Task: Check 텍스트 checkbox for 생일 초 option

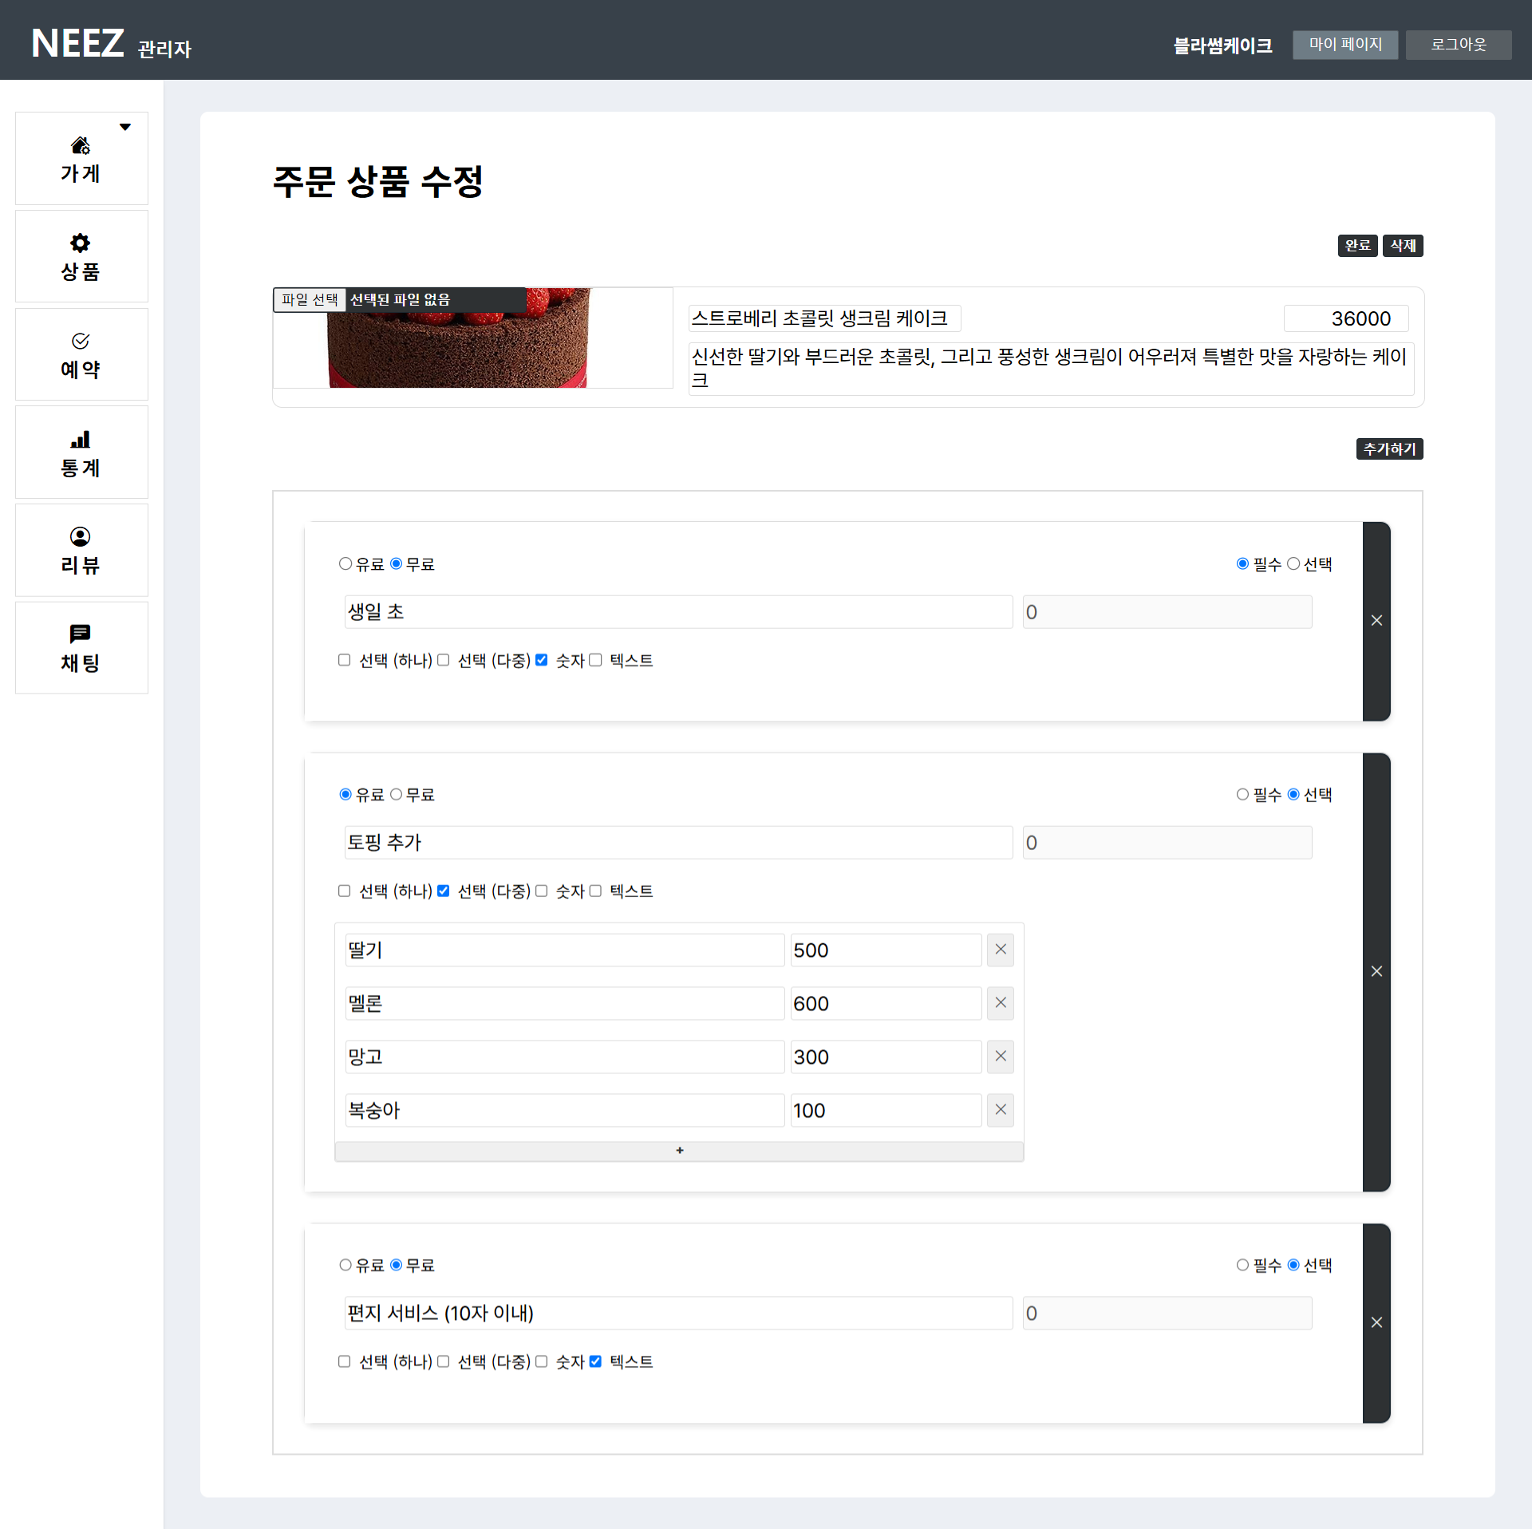Action: coord(595,660)
